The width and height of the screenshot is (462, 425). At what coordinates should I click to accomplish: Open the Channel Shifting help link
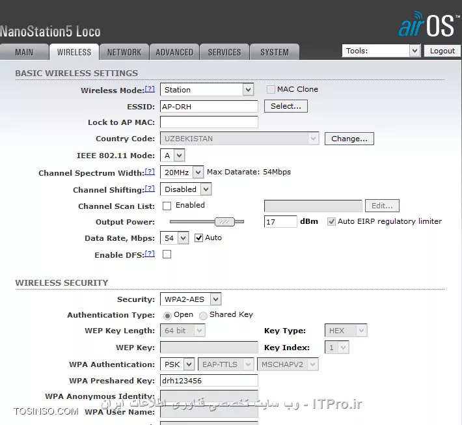pos(150,189)
